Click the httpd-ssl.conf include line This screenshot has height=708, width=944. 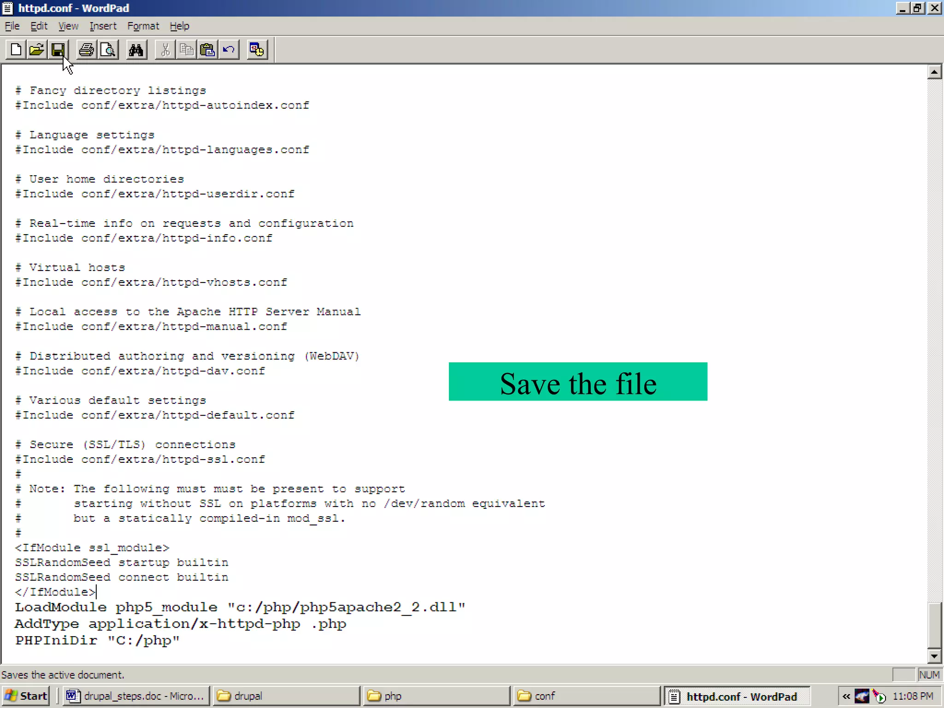tap(140, 460)
